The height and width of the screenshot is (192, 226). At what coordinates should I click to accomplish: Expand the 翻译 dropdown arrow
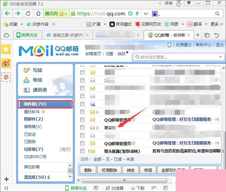[206, 24]
